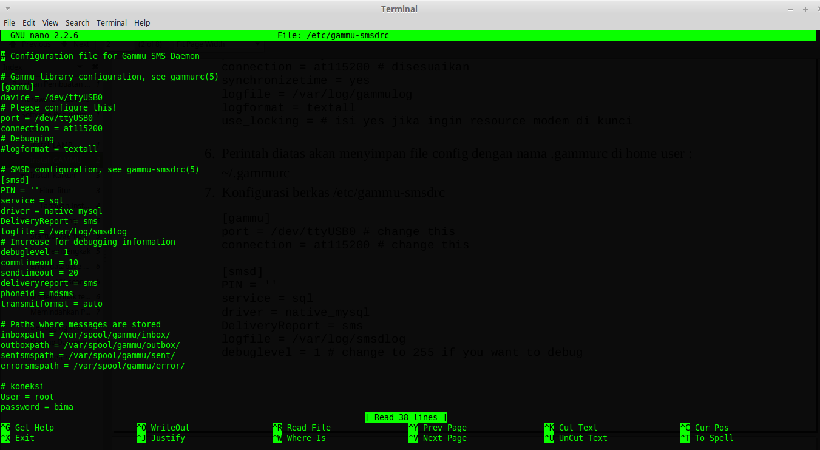Click 'logfile = /var/log/gammulog' in background document
The height and width of the screenshot is (450, 820).
(x=317, y=94)
